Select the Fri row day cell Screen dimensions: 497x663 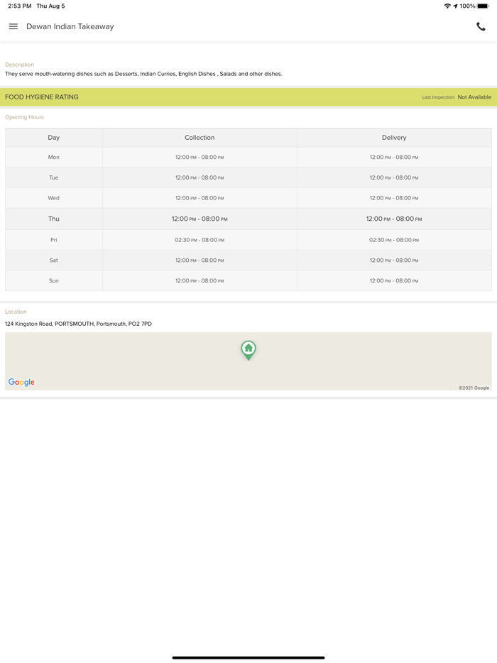click(x=54, y=240)
